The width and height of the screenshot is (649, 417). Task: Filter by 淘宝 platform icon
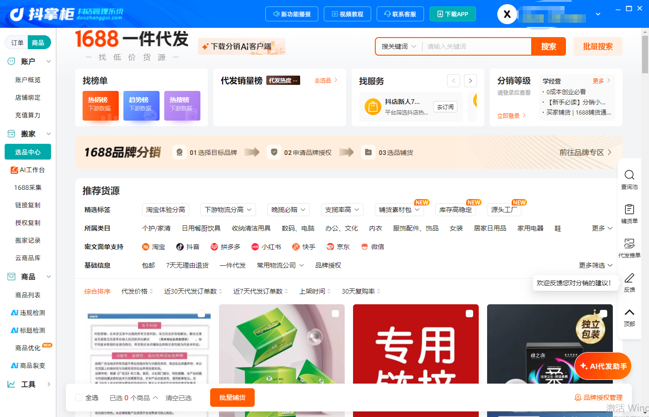(145, 247)
